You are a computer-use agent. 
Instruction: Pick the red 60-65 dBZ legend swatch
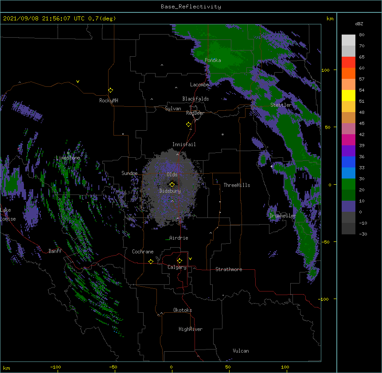click(348, 62)
